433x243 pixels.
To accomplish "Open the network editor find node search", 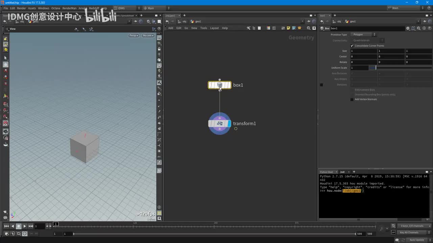I will click(x=308, y=28).
